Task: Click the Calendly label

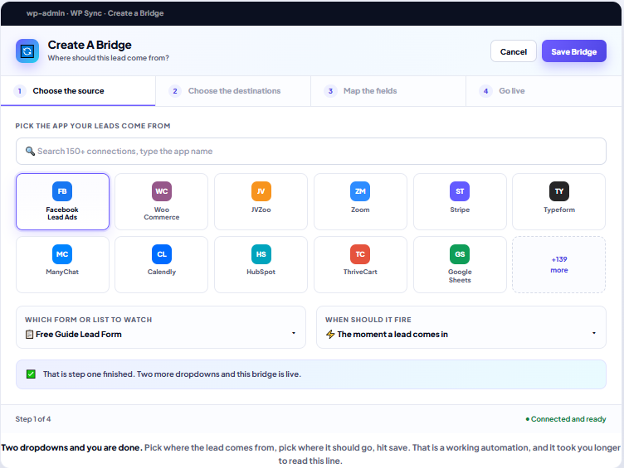Action: pos(162,272)
